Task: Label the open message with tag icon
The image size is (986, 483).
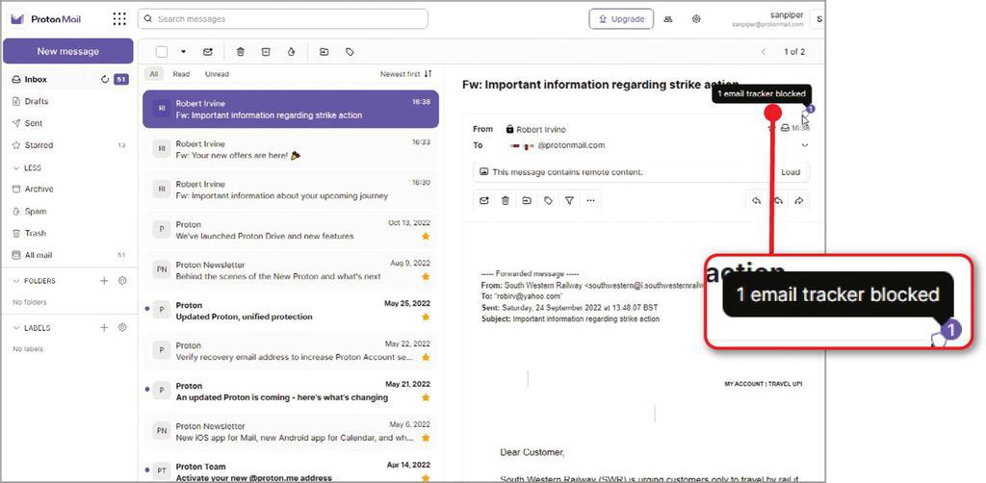Action: point(548,200)
